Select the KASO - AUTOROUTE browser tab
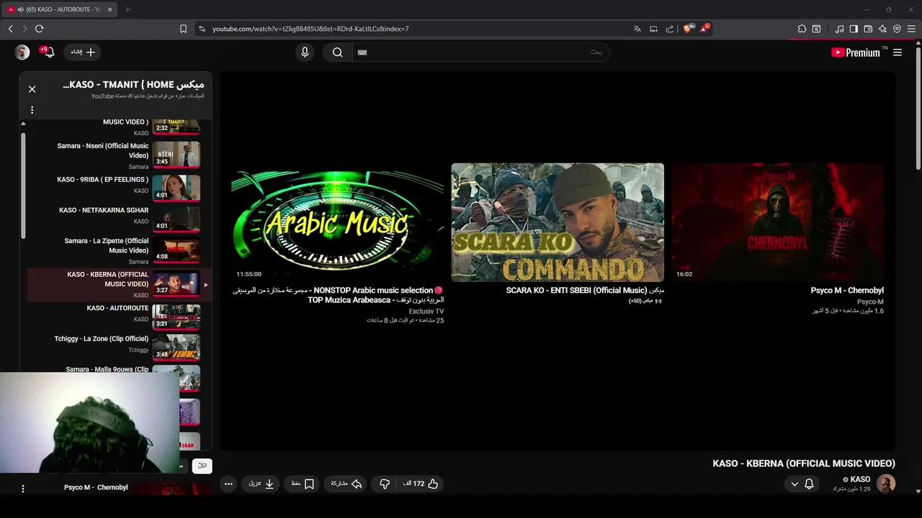The image size is (922, 518). tap(59, 9)
